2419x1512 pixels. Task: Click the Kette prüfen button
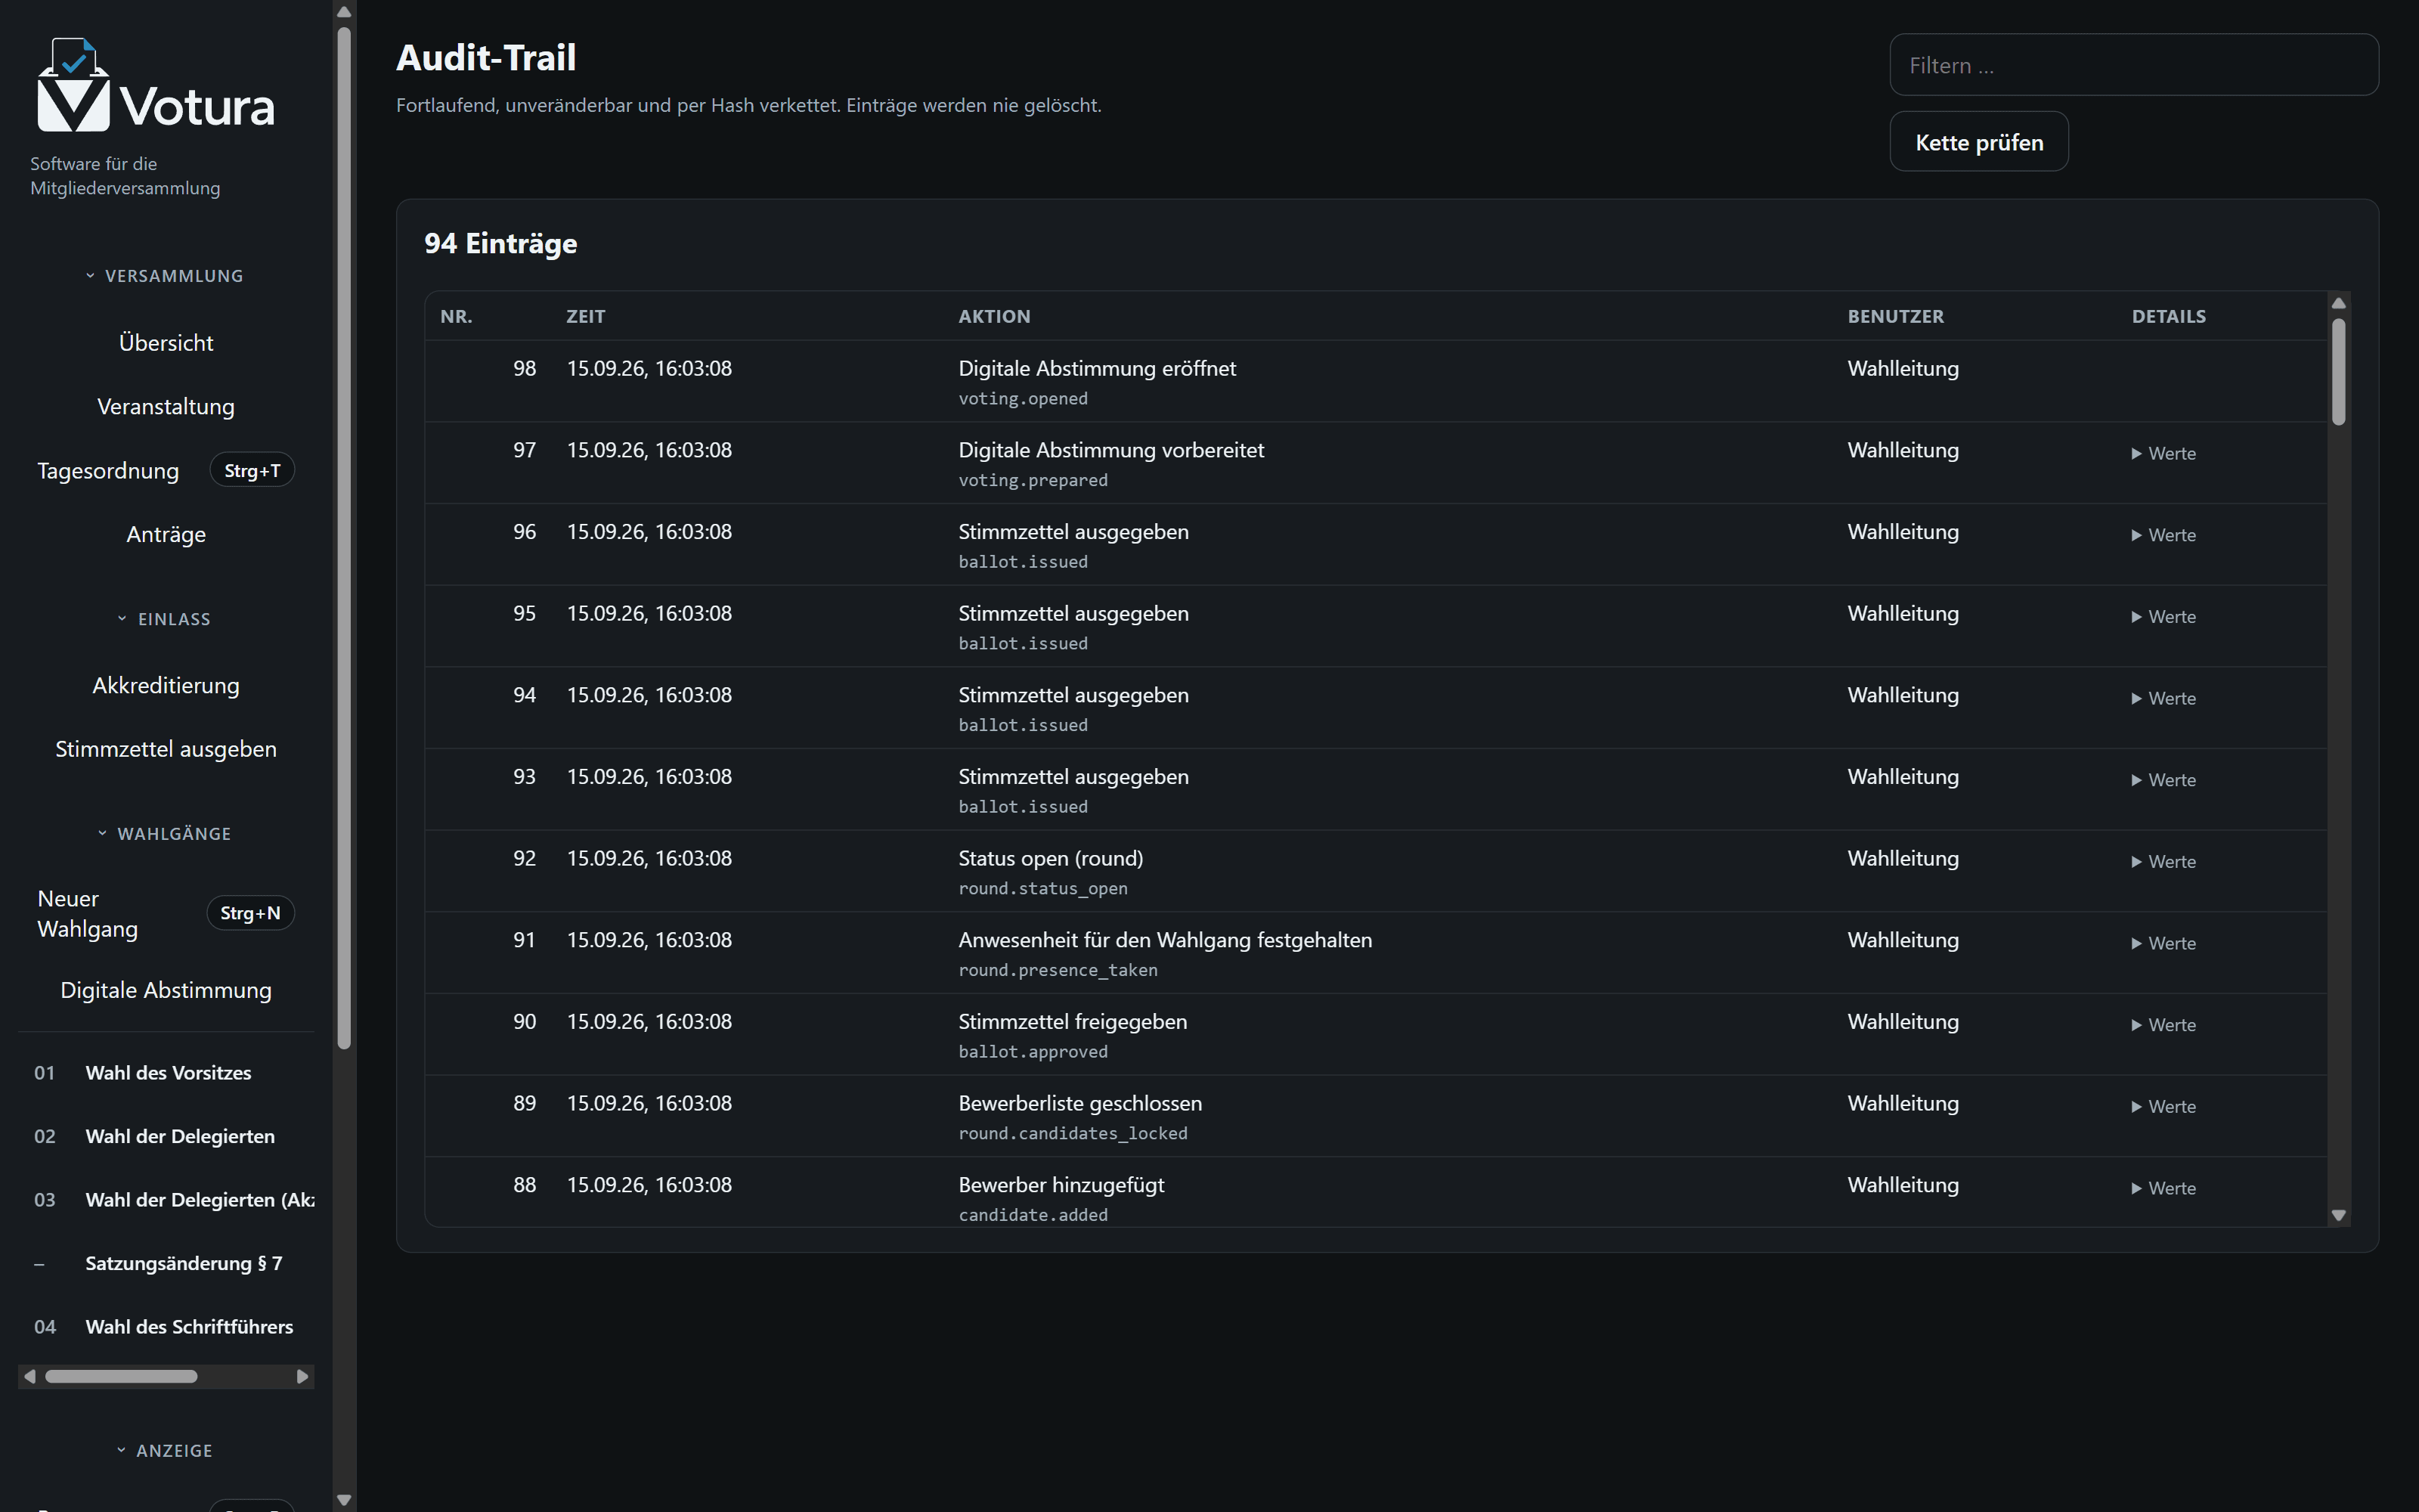tap(1978, 142)
